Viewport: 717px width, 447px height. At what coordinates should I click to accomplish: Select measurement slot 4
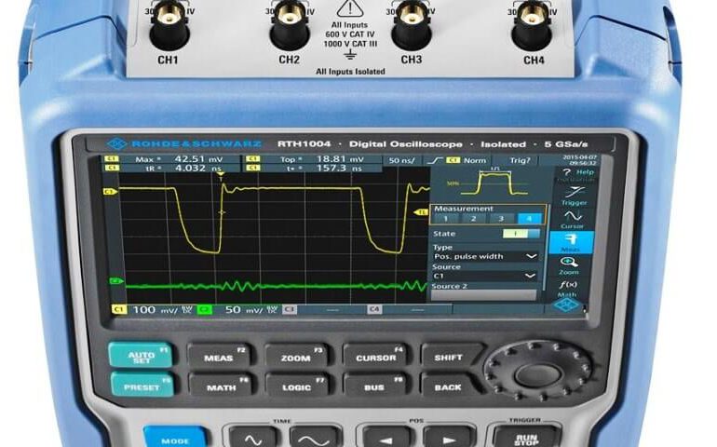point(529,219)
